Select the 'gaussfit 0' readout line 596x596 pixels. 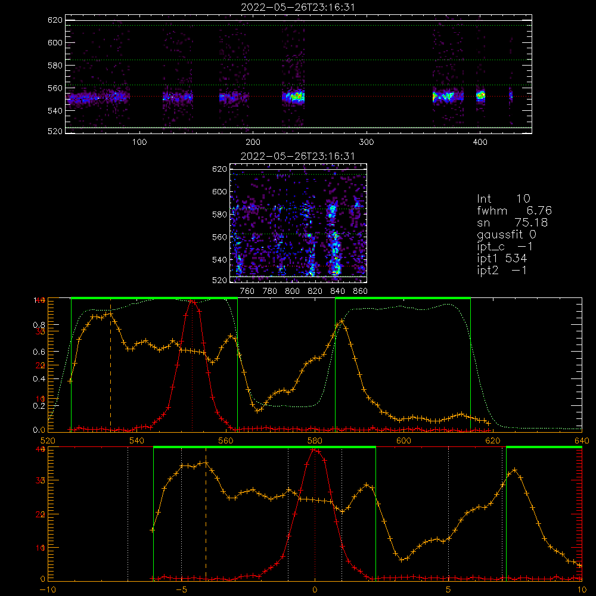pos(506,234)
